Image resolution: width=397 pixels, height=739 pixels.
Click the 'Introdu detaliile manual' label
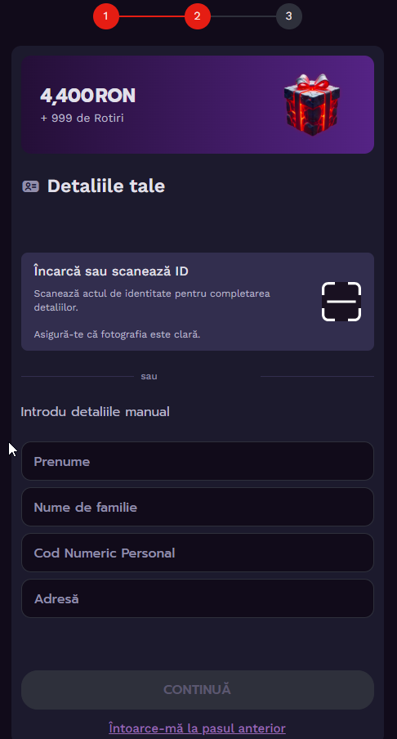[95, 412]
